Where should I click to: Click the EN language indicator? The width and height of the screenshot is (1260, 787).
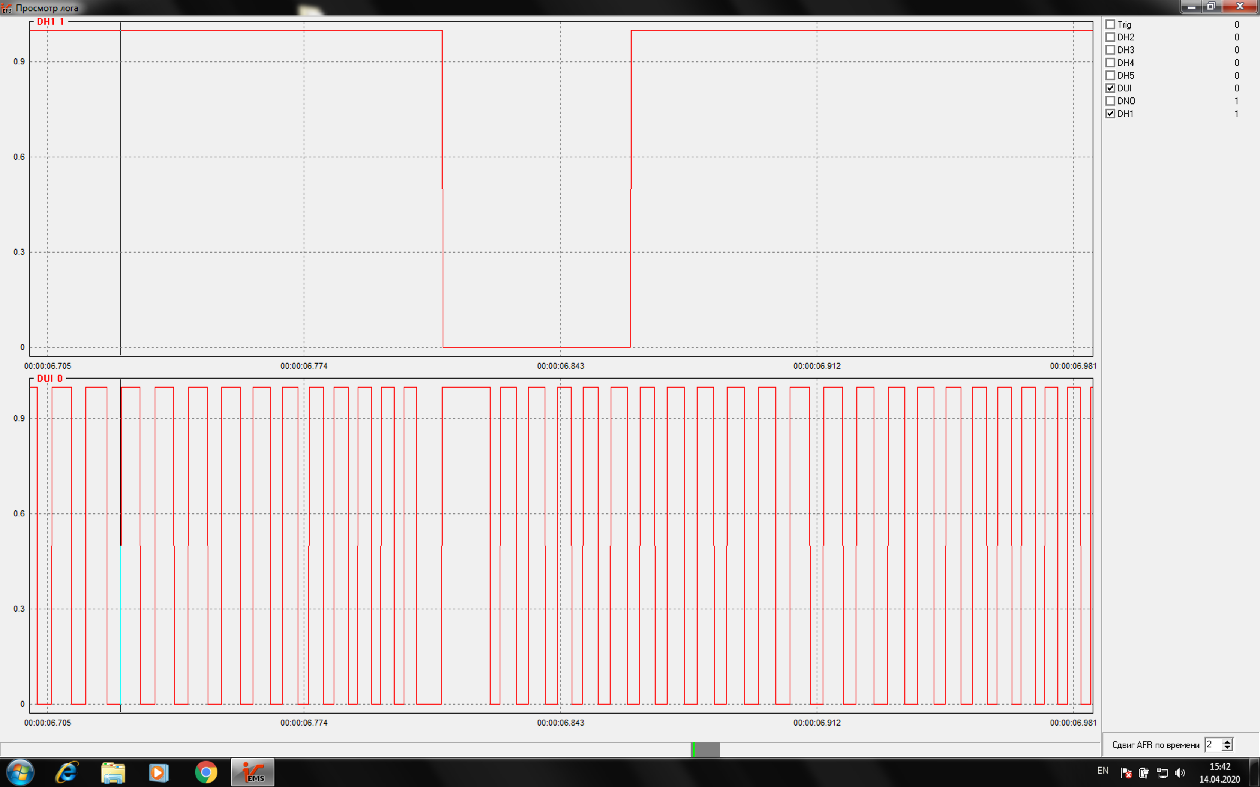click(1102, 771)
